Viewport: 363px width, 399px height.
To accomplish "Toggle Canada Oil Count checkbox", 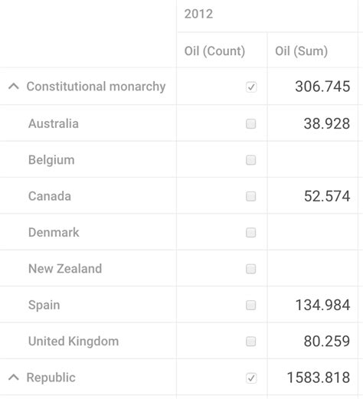I will (x=251, y=196).
